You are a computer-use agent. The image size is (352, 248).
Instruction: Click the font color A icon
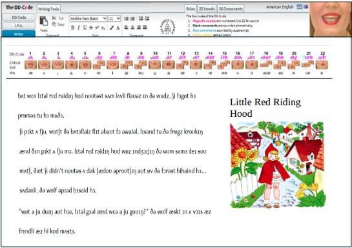118,28
